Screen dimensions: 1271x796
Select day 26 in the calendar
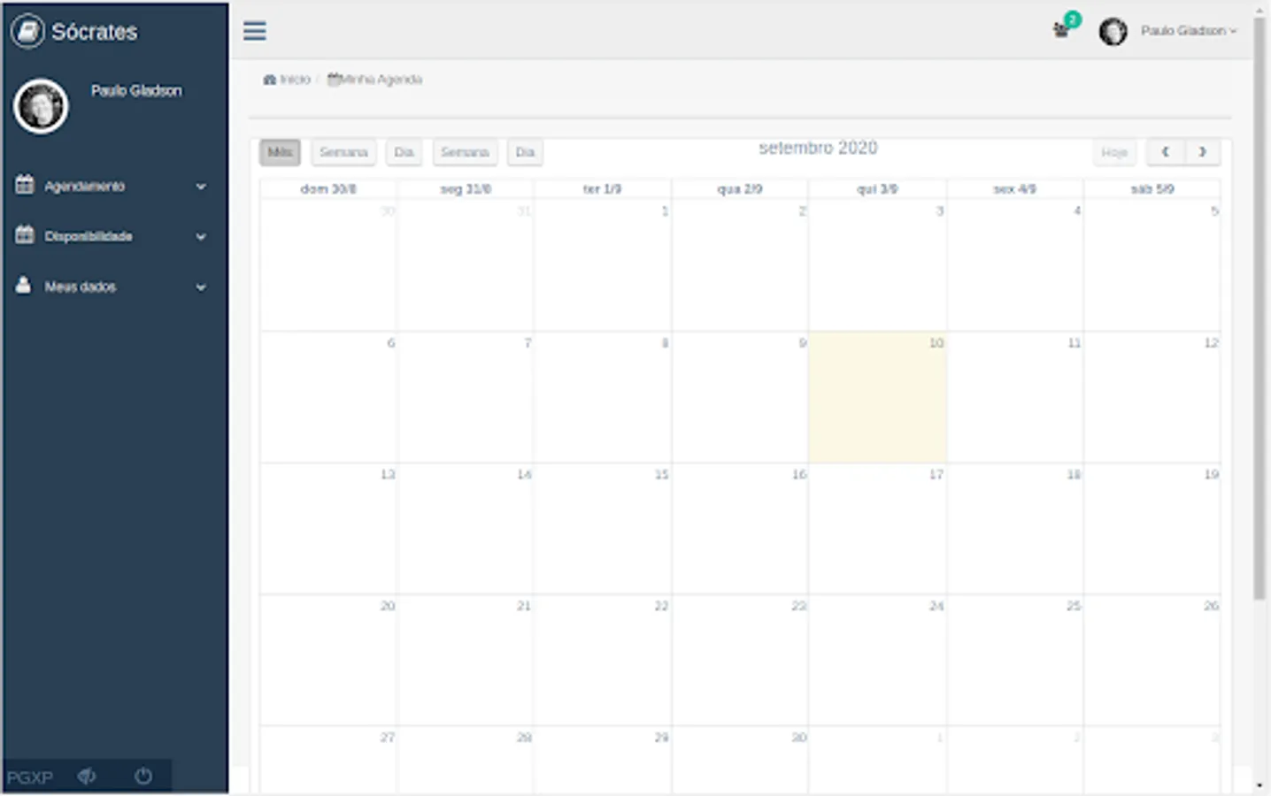[x=1152, y=661]
